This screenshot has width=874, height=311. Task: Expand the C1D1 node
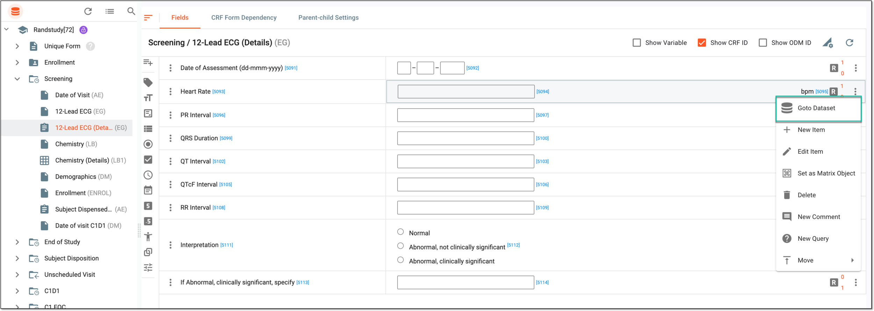17,291
